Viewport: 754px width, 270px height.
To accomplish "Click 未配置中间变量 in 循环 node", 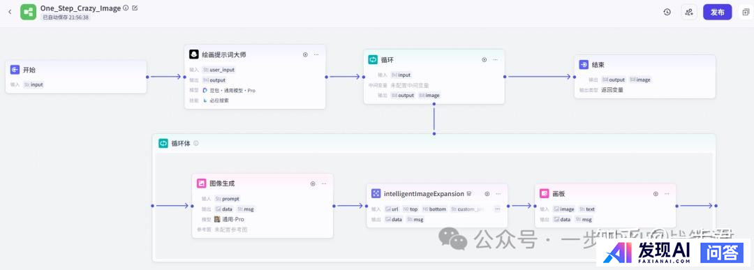I will [x=409, y=85].
